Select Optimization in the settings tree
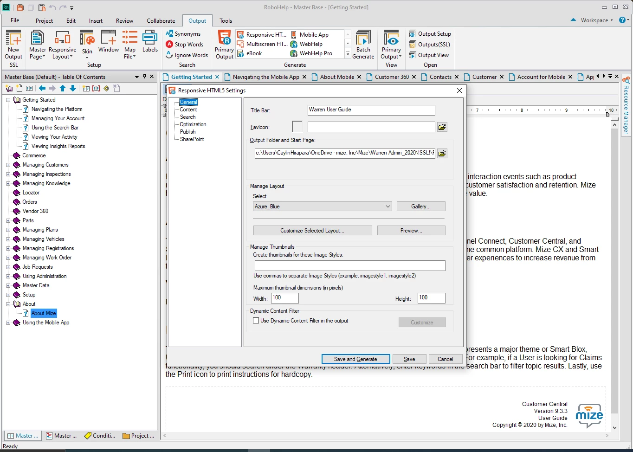 193,124
